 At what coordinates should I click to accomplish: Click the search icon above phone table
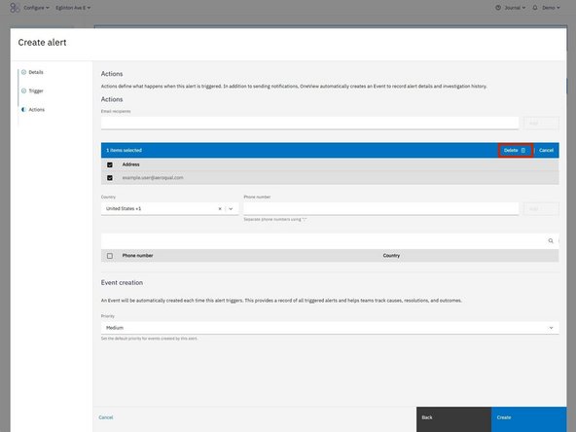[x=551, y=241]
